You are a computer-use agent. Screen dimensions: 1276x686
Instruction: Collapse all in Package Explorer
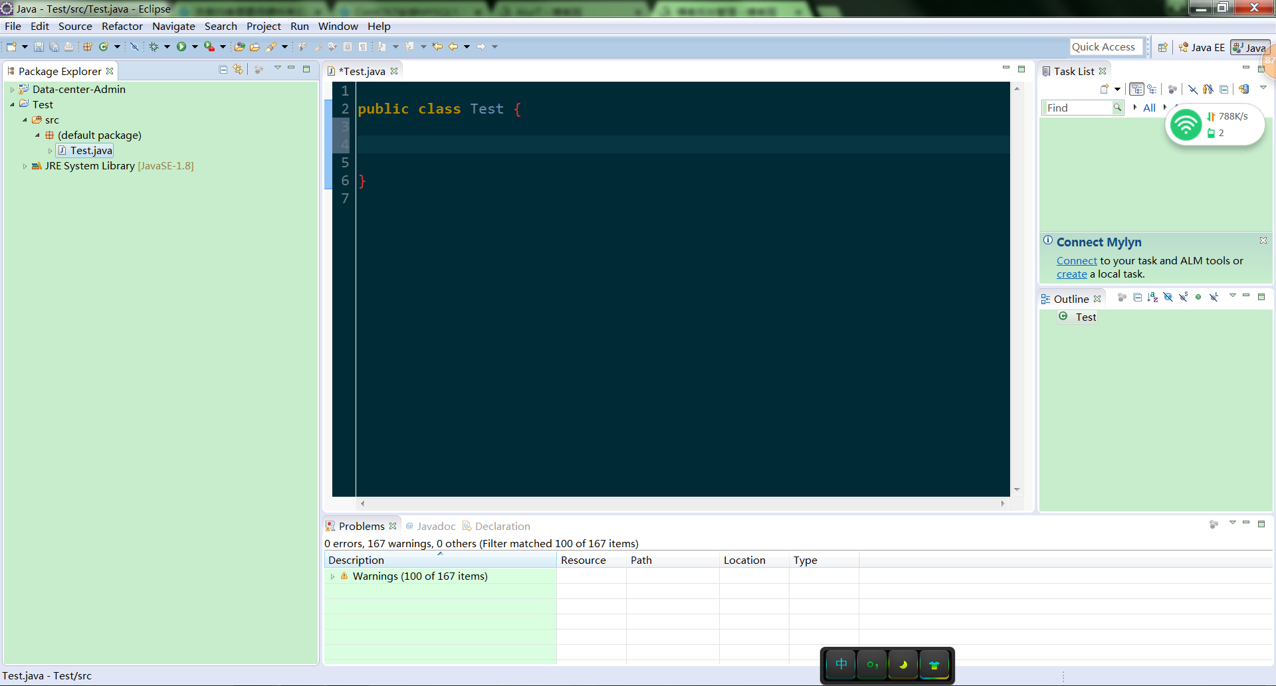pyautogui.click(x=223, y=70)
